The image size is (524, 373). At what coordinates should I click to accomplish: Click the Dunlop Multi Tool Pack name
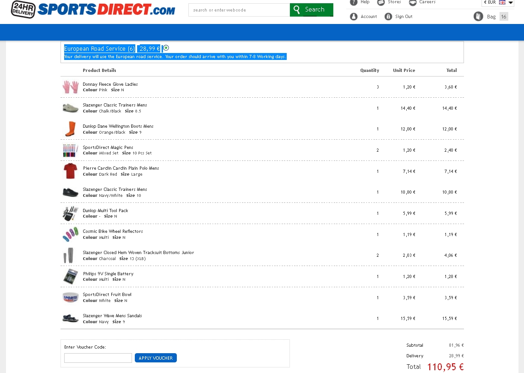(105, 211)
